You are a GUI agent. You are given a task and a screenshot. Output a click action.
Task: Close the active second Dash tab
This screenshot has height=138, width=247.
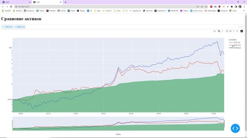(61, 2)
